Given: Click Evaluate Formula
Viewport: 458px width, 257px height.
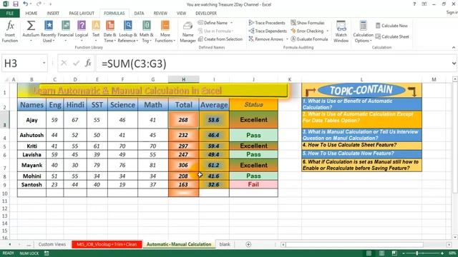Looking at the screenshot, I should click(x=309, y=39).
